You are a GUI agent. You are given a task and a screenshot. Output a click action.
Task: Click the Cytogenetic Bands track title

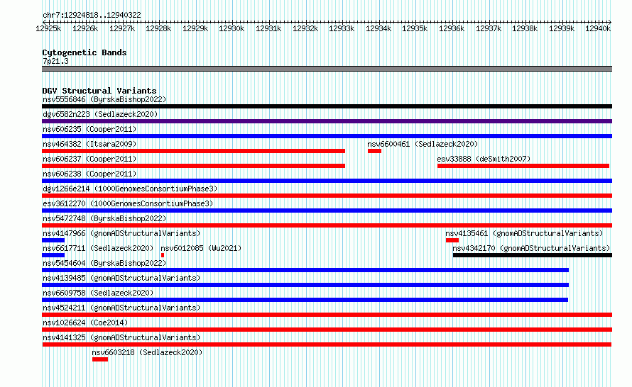coord(85,52)
